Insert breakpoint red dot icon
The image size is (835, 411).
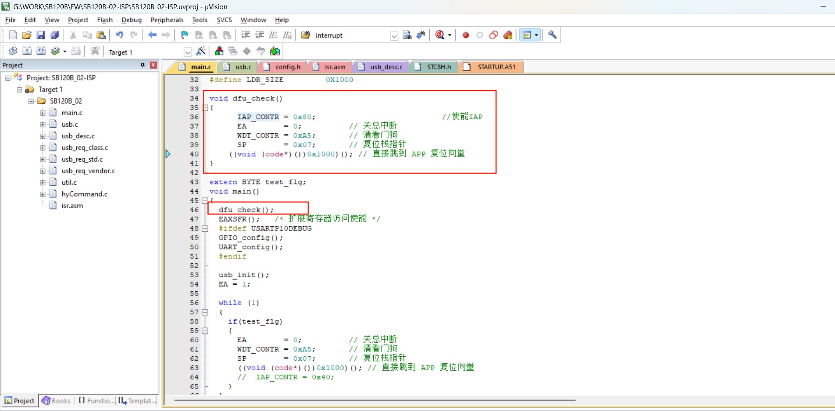coord(465,35)
